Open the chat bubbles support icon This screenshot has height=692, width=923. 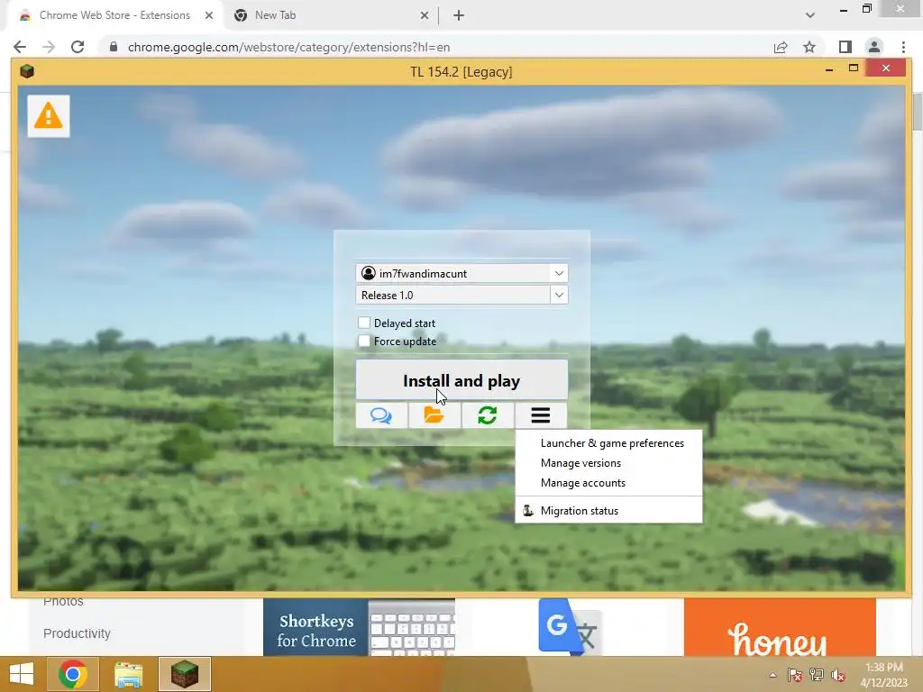pos(381,415)
